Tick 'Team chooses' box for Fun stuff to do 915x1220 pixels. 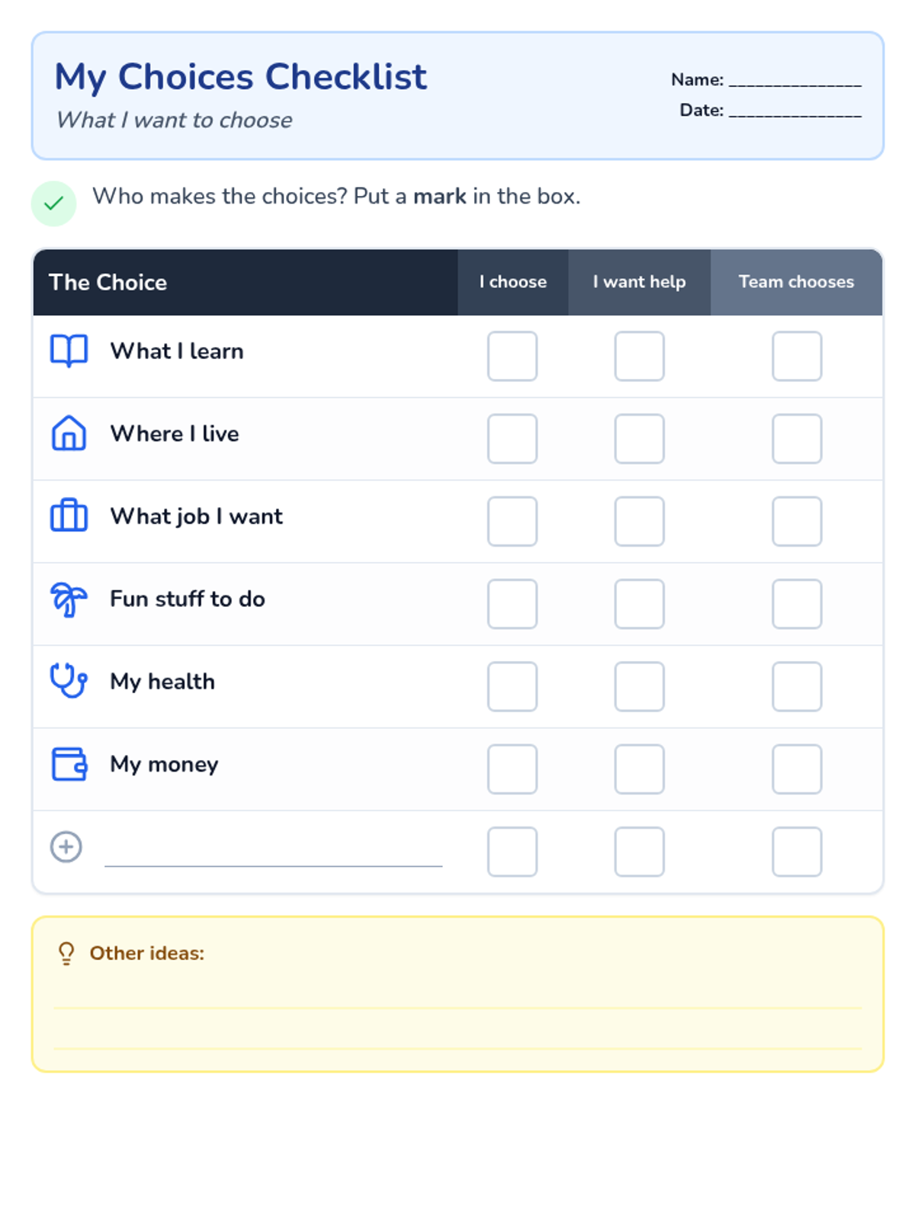[x=797, y=604]
